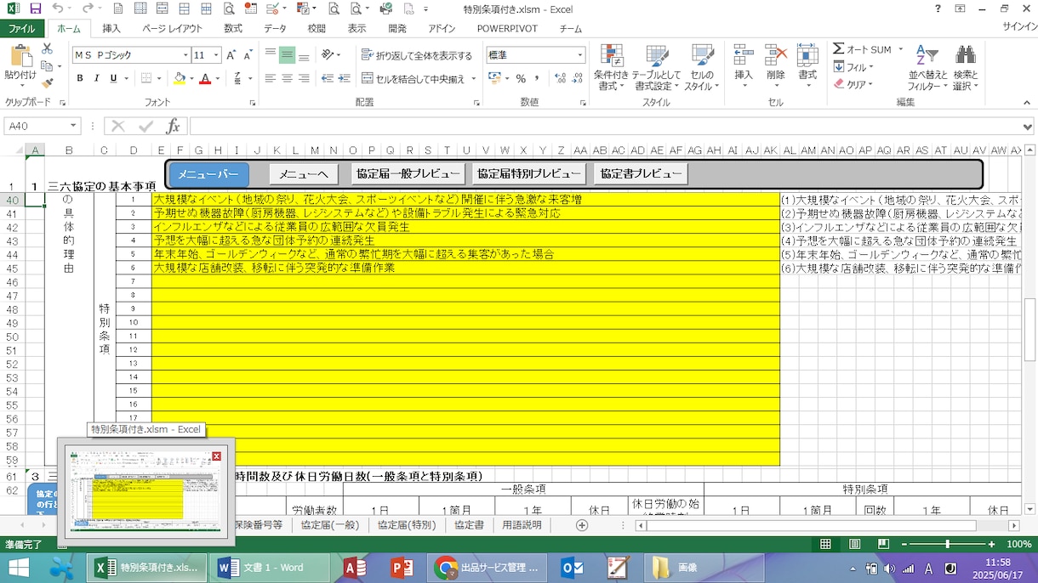
Task: Toggle 折り返して全体を表示する wrap text
Action: click(x=417, y=55)
